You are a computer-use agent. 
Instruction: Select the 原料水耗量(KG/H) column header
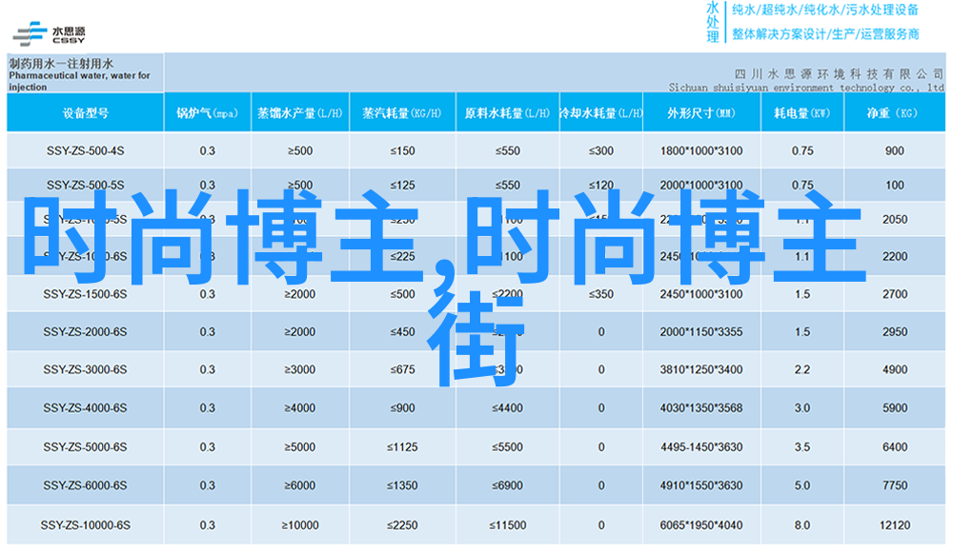pyautogui.click(x=507, y=113)
